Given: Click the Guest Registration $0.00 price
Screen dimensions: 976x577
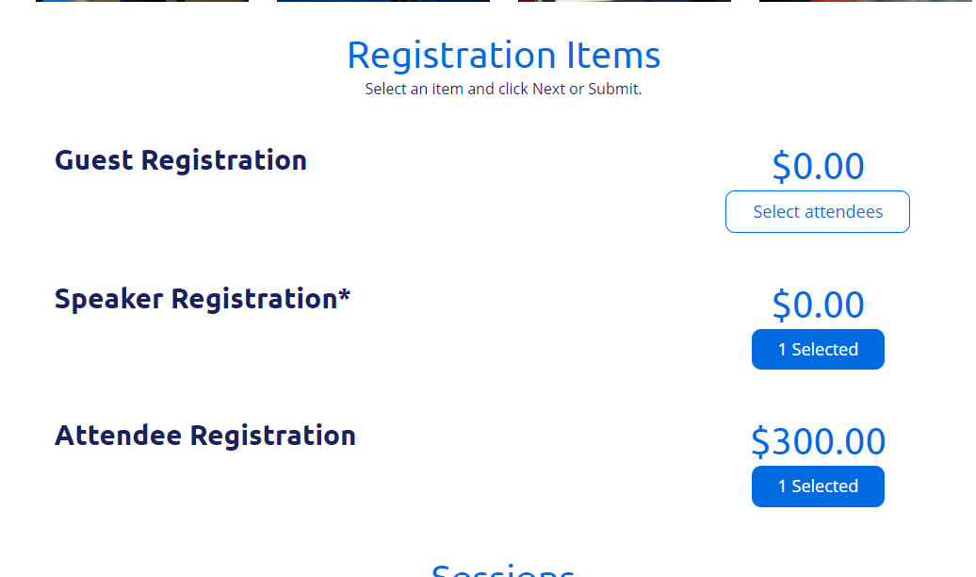Looking at the screenshot, I should coord(818,167).
